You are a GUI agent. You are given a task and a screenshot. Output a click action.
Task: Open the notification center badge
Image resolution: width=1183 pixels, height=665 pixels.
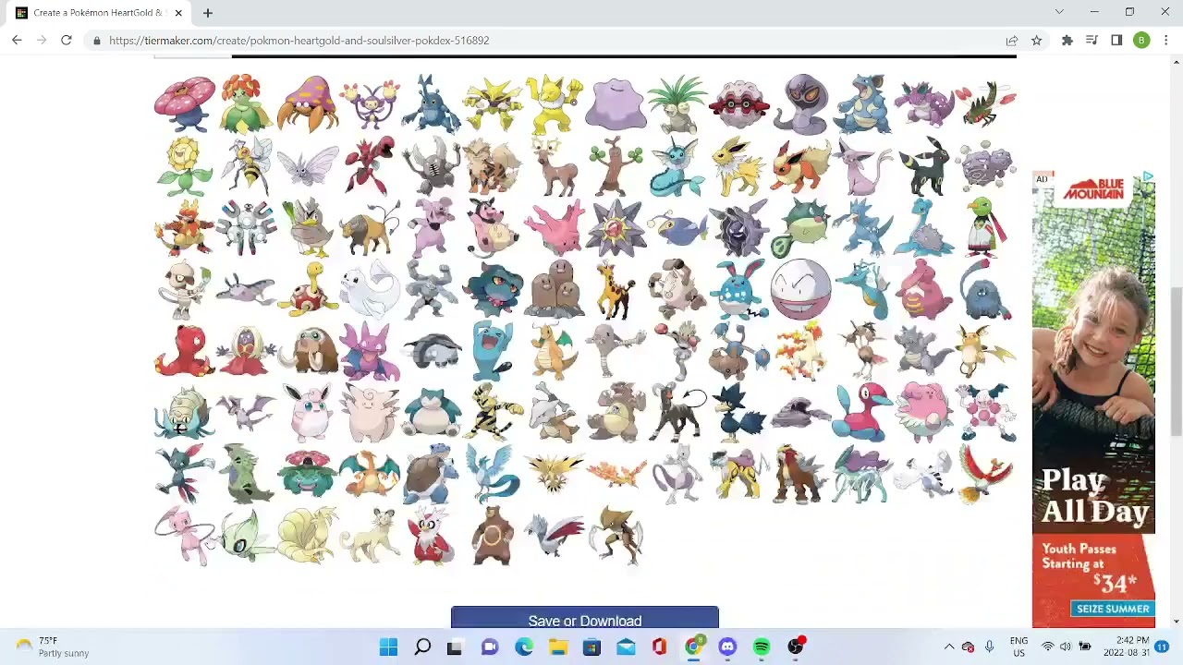tap(1162, 647)
